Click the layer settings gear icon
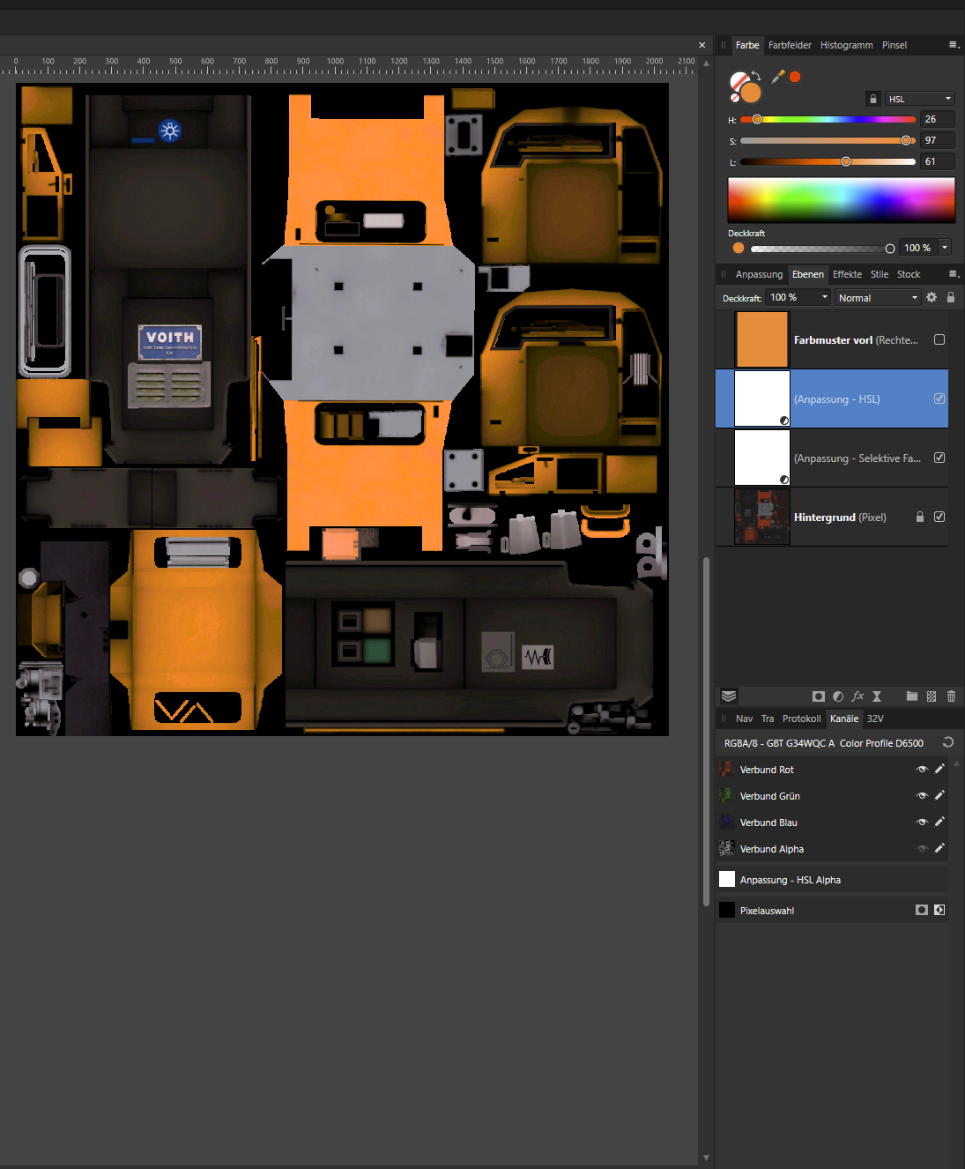The height and width of the screenshot is (1169, 965). [932, 297]
